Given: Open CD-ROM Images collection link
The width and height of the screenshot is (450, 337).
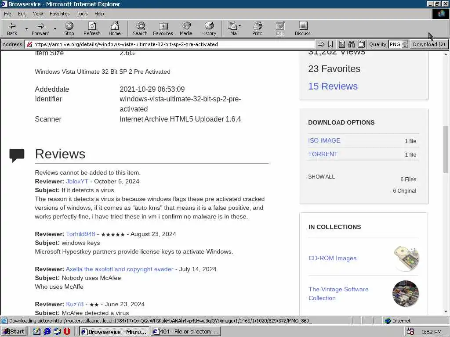Looking at the screenshot, I should 332,258.
